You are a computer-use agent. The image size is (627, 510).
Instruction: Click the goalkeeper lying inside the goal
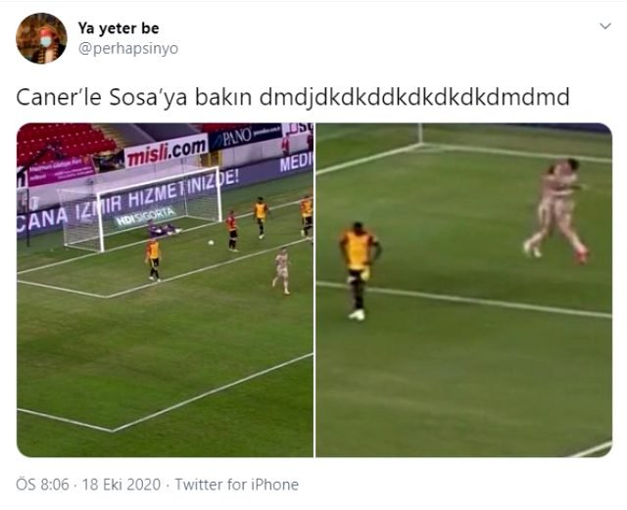tap(164, 229)
